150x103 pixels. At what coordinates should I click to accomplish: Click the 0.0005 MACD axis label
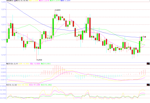coord(3,72)
